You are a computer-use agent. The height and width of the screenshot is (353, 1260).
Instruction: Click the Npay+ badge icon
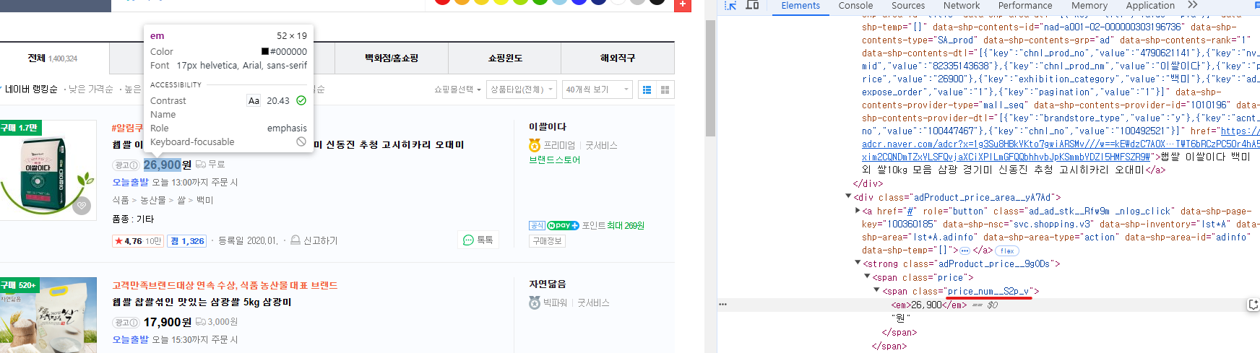pyautogui.click(x=563, y=225)
